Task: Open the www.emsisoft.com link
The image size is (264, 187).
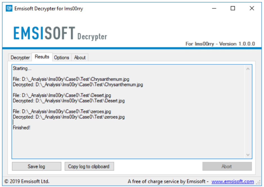Action: [232, 182]
